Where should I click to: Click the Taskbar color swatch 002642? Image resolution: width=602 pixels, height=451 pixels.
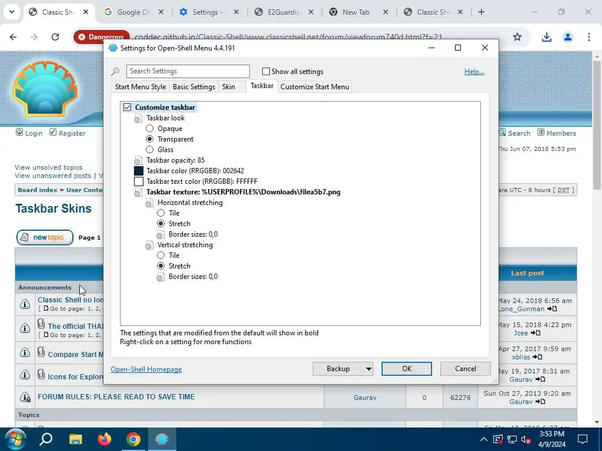tap(139, 171)
